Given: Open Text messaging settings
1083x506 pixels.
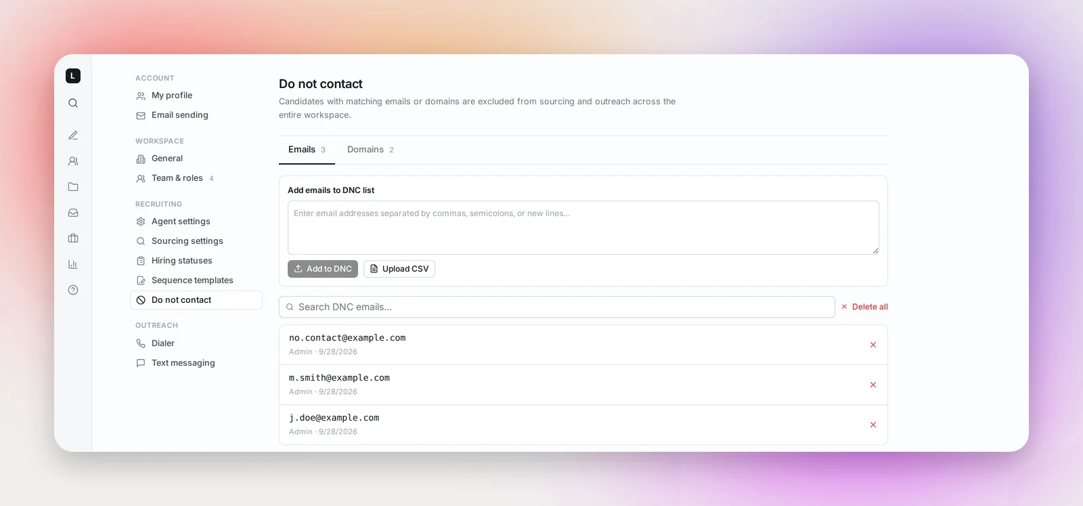Looking at the screenshot, I should click(196, 363).
